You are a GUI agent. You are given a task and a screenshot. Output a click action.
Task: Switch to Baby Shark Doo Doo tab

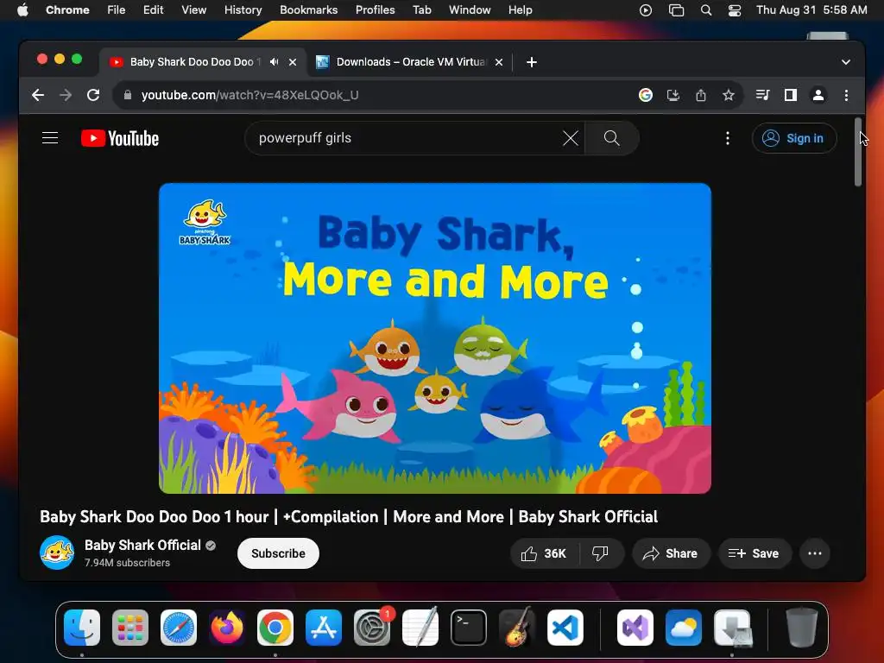click(x=194, y=62)
